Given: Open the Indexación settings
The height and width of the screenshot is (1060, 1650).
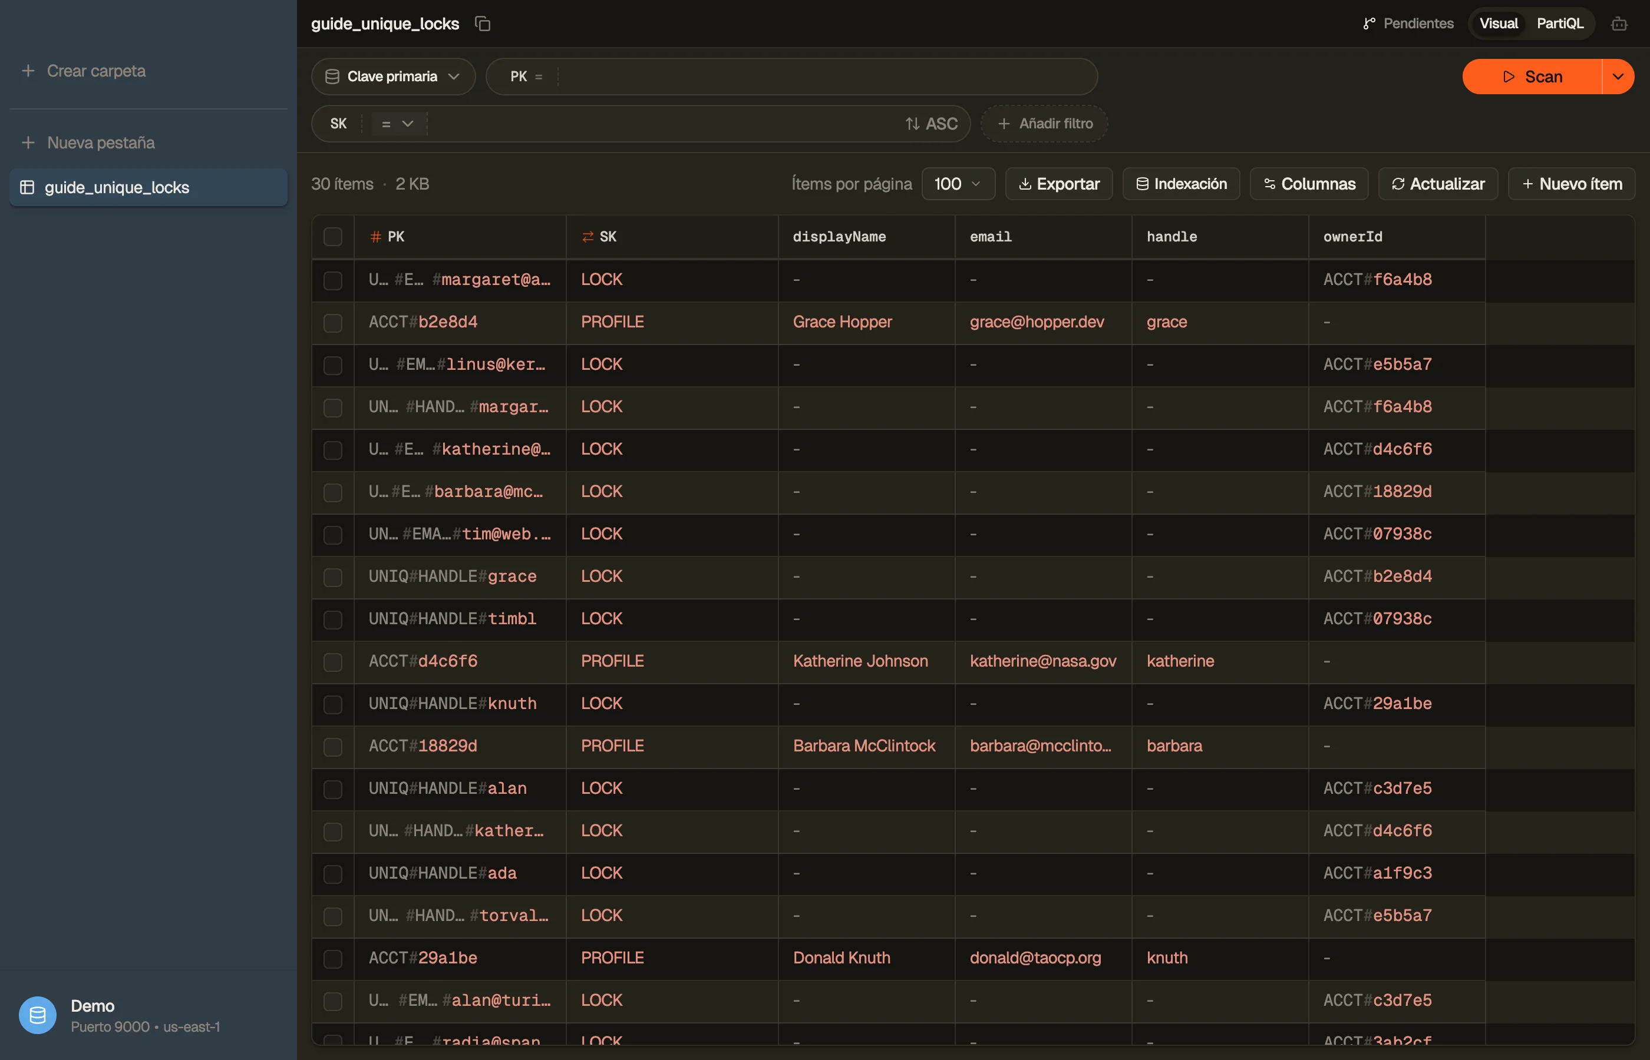Looking at the screenshot, I should 1181,184.
